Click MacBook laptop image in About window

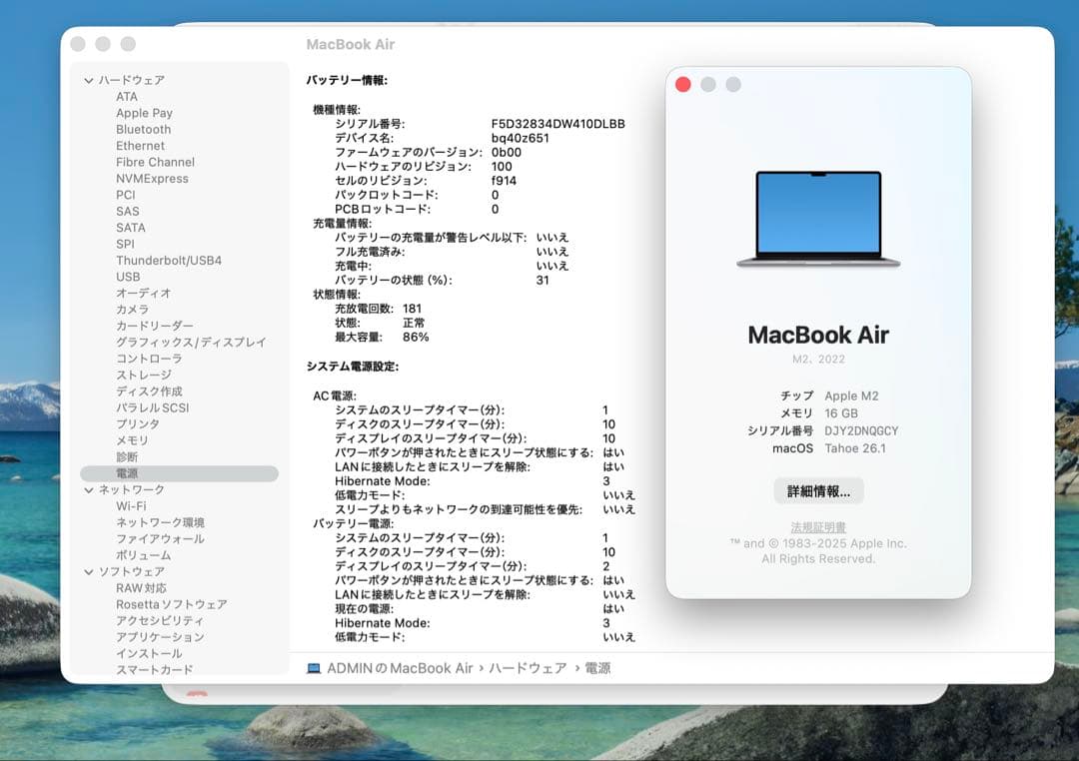[x=818, y=219]
